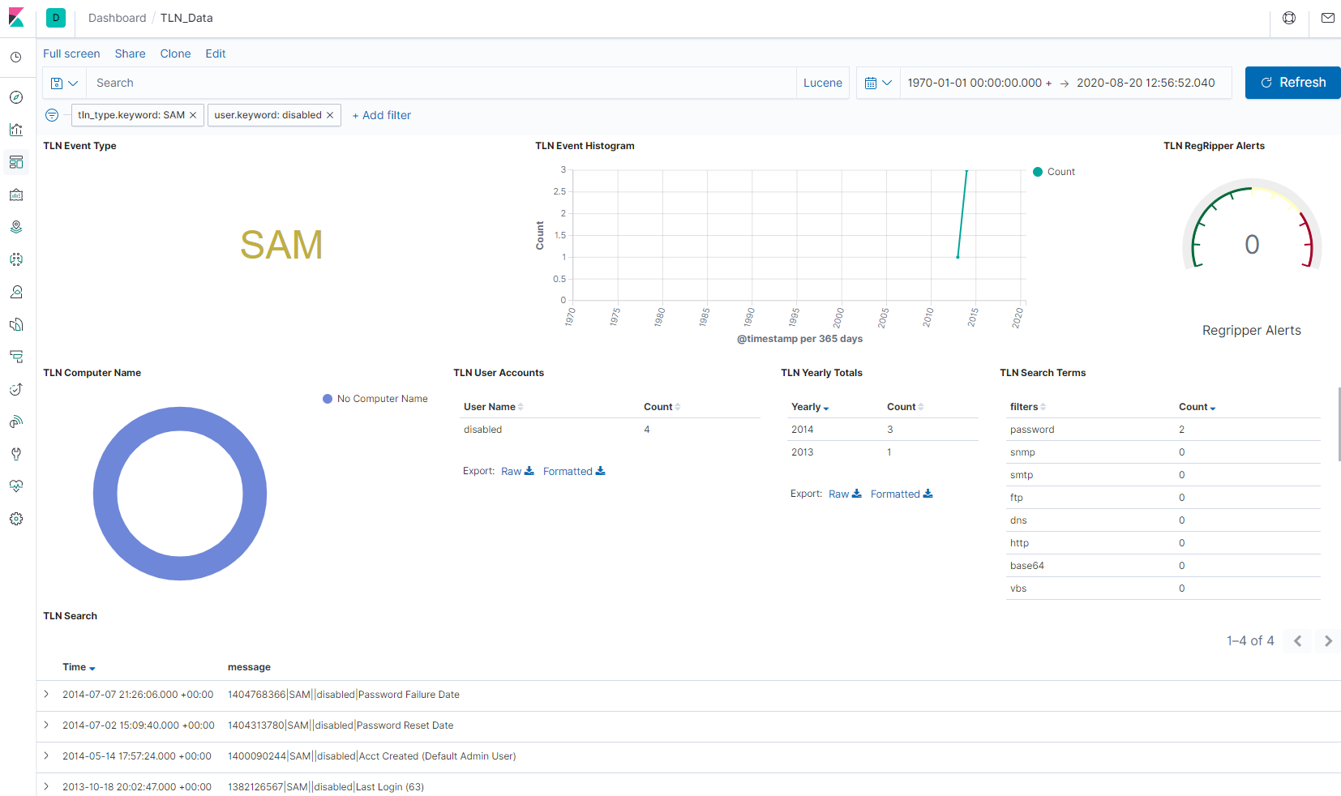Go to Dashboard breadcrumb

[x=117, y=18]
